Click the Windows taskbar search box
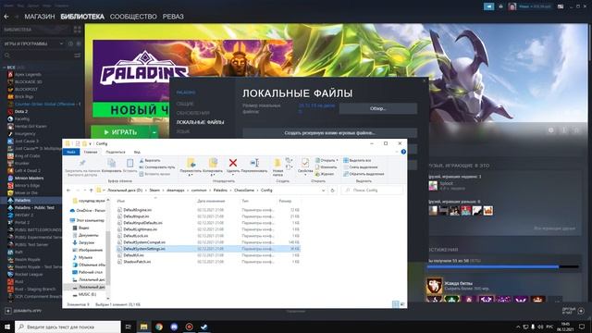 pyautogui.click(x=68, y=327)
